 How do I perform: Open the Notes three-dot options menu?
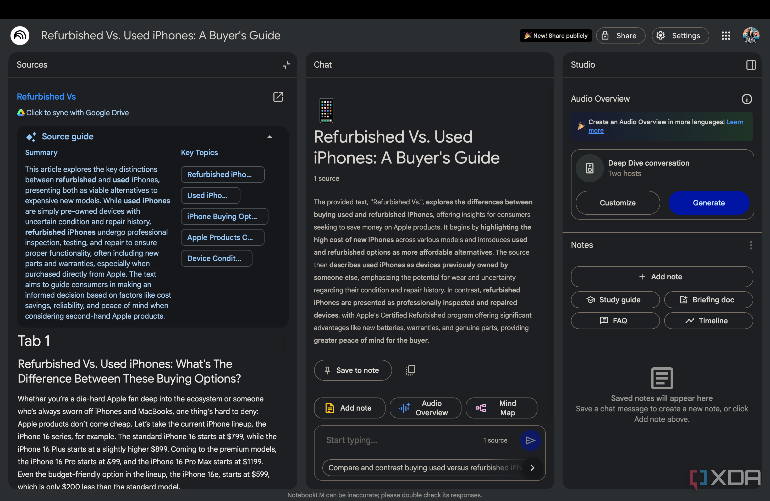coord(751,245)
